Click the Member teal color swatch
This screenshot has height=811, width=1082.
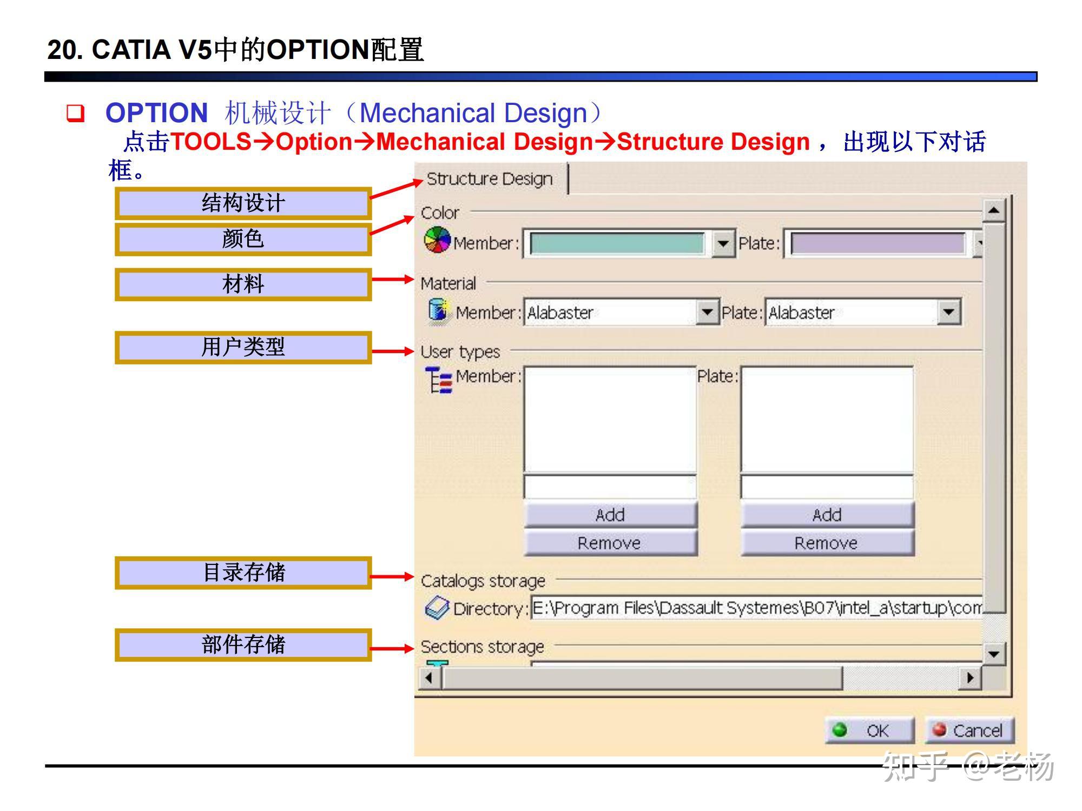[617, 243]
